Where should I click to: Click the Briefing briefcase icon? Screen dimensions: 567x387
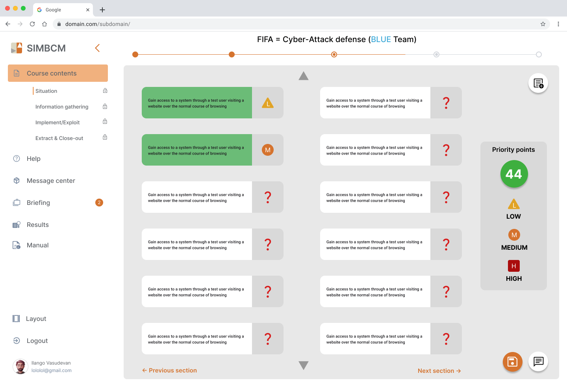pyautogui.click(x=17, y=203)
